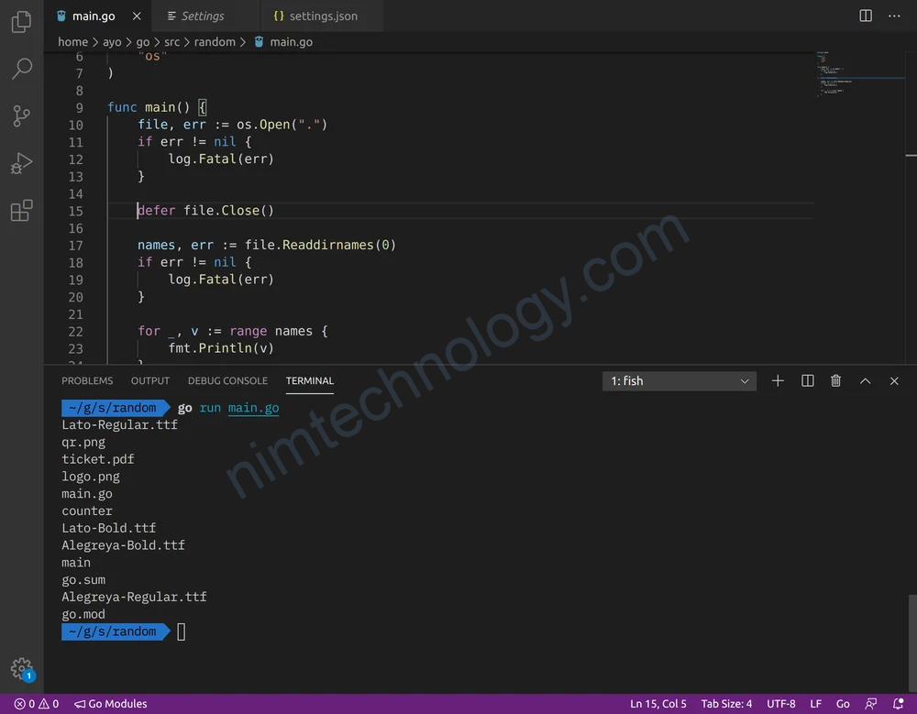Change indentation via 'Tab Size: 4'
This screenshot has width=917, height=714.
tap(726, 704)
